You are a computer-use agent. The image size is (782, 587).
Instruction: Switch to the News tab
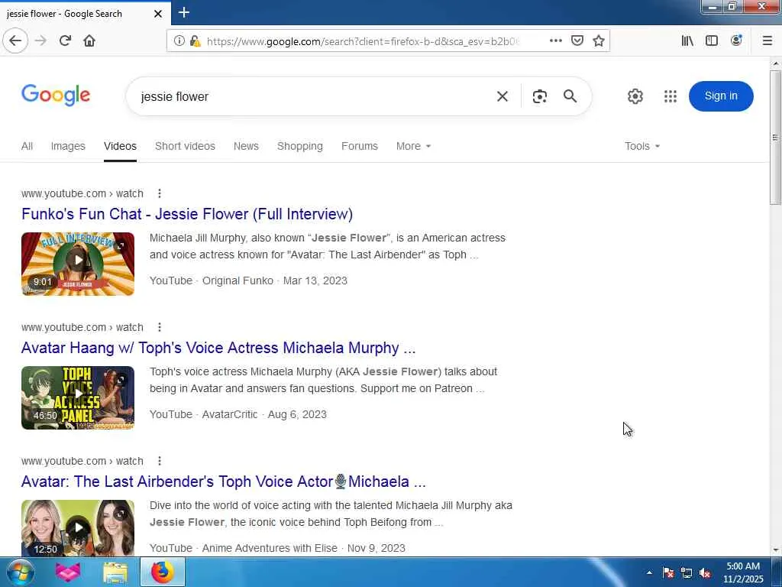[246, 146]
